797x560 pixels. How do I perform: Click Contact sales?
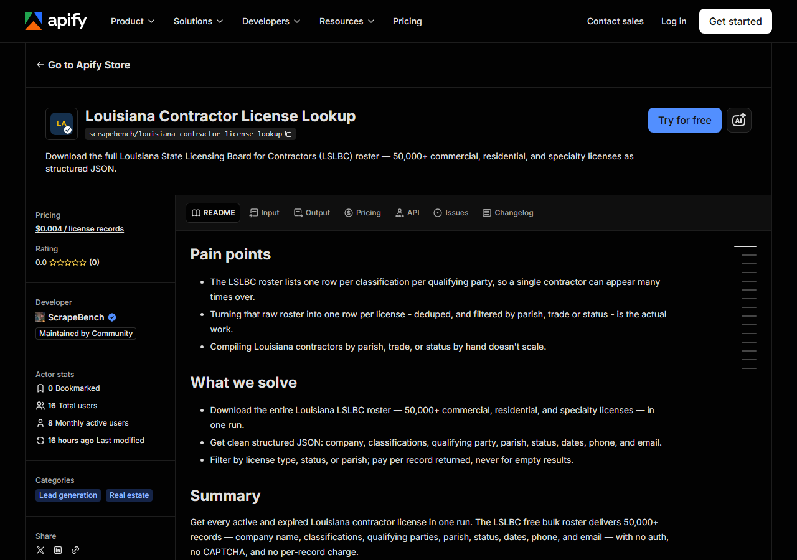tap(615, 21)
